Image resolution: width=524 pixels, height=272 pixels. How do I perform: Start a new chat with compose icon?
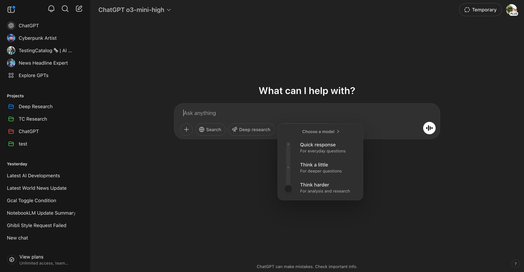coord(79,9)
